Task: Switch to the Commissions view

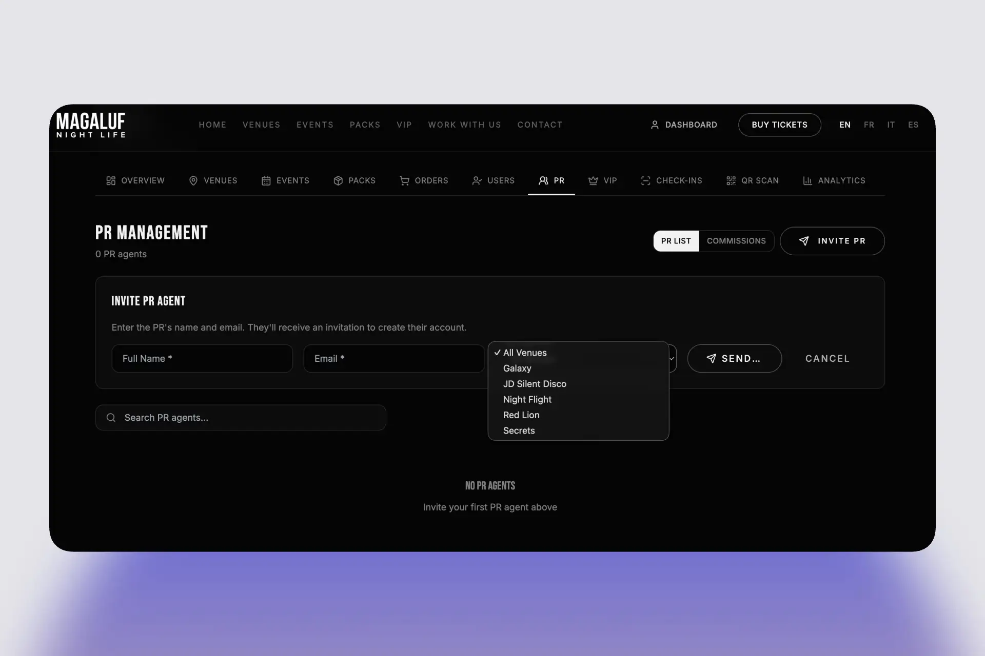Action: [x=736, y=241]
